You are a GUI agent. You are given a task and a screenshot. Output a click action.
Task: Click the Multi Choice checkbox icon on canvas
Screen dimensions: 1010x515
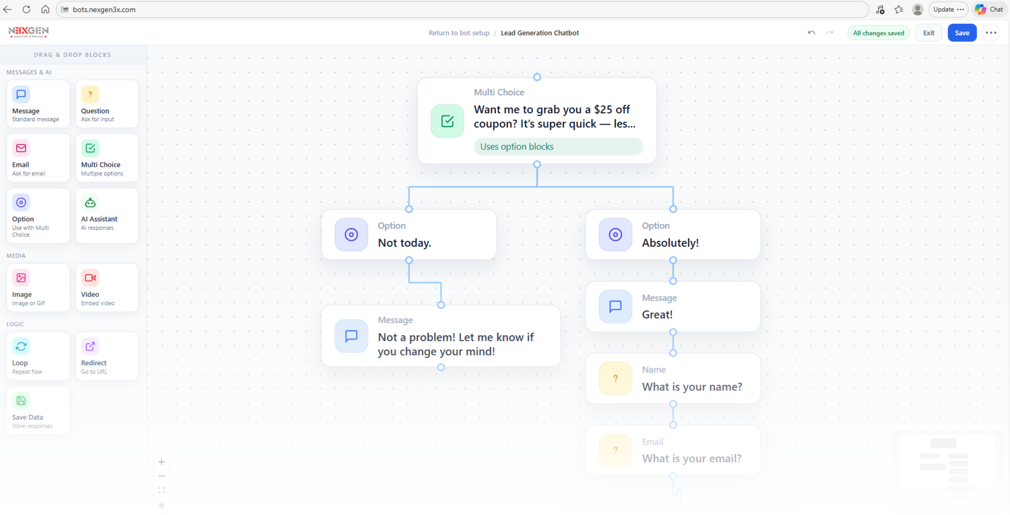pos(447,121)
